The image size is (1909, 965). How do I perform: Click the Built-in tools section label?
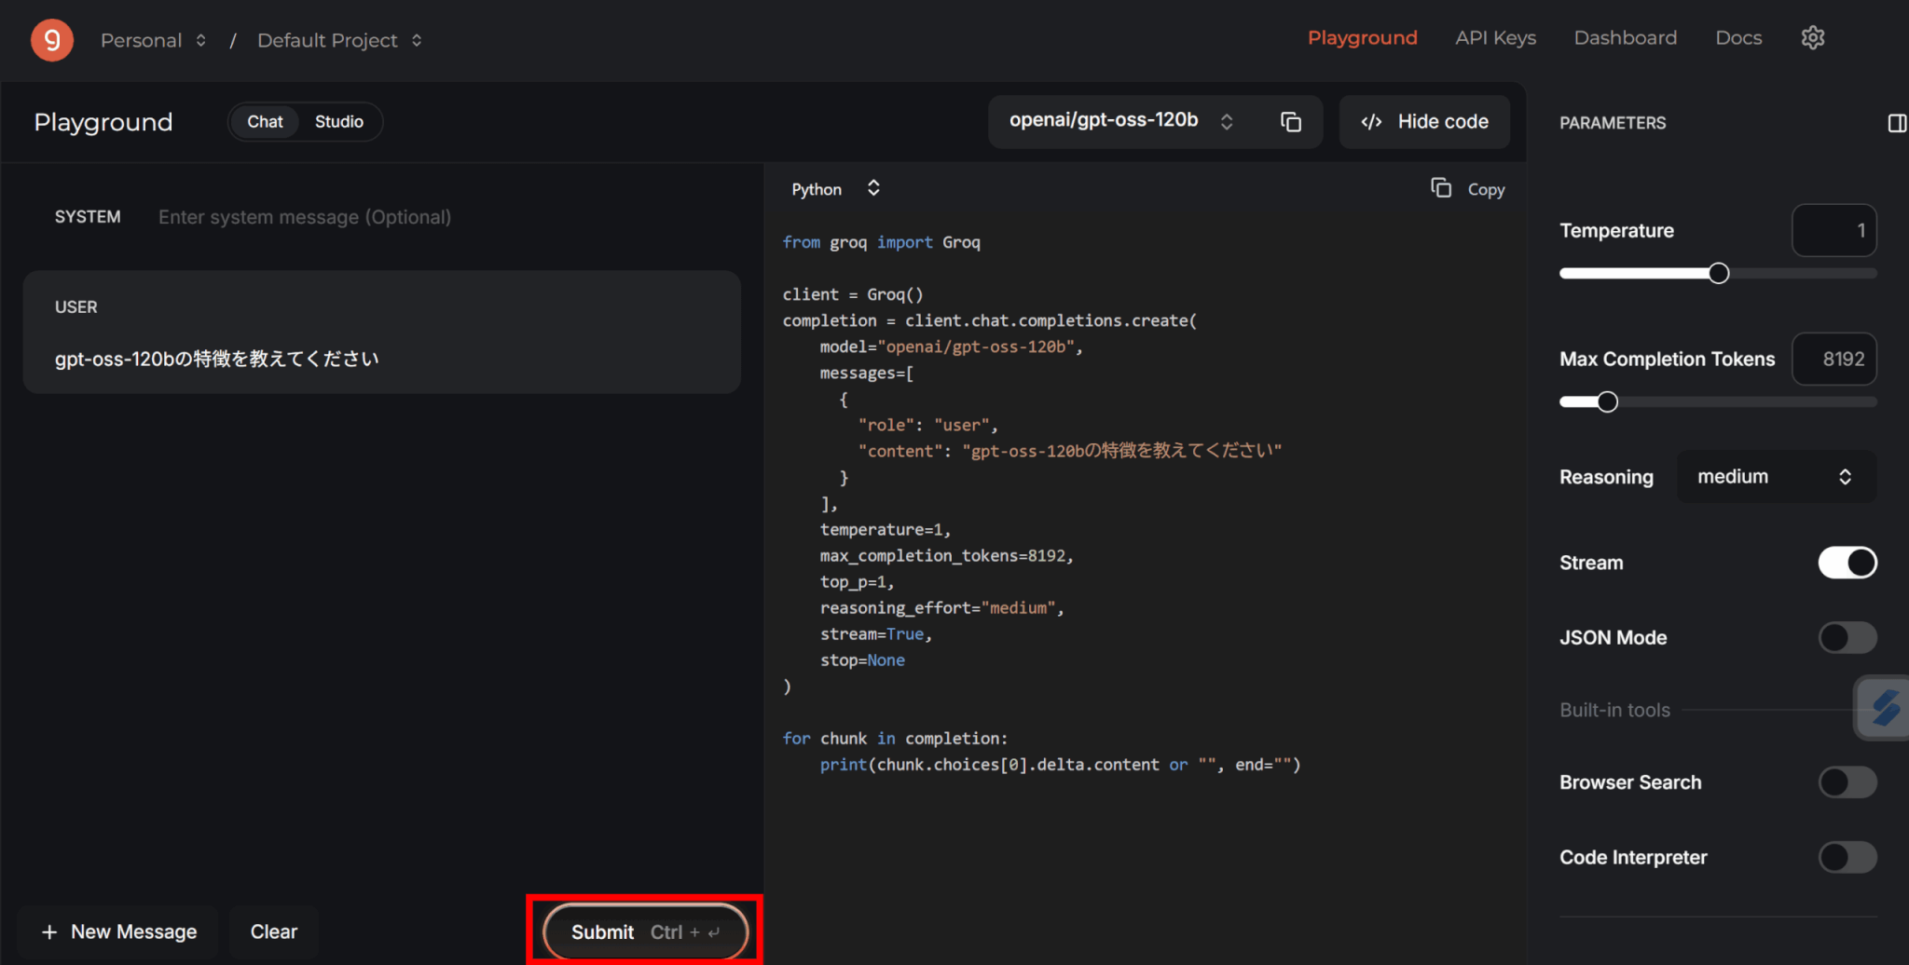coord(1614,710)
